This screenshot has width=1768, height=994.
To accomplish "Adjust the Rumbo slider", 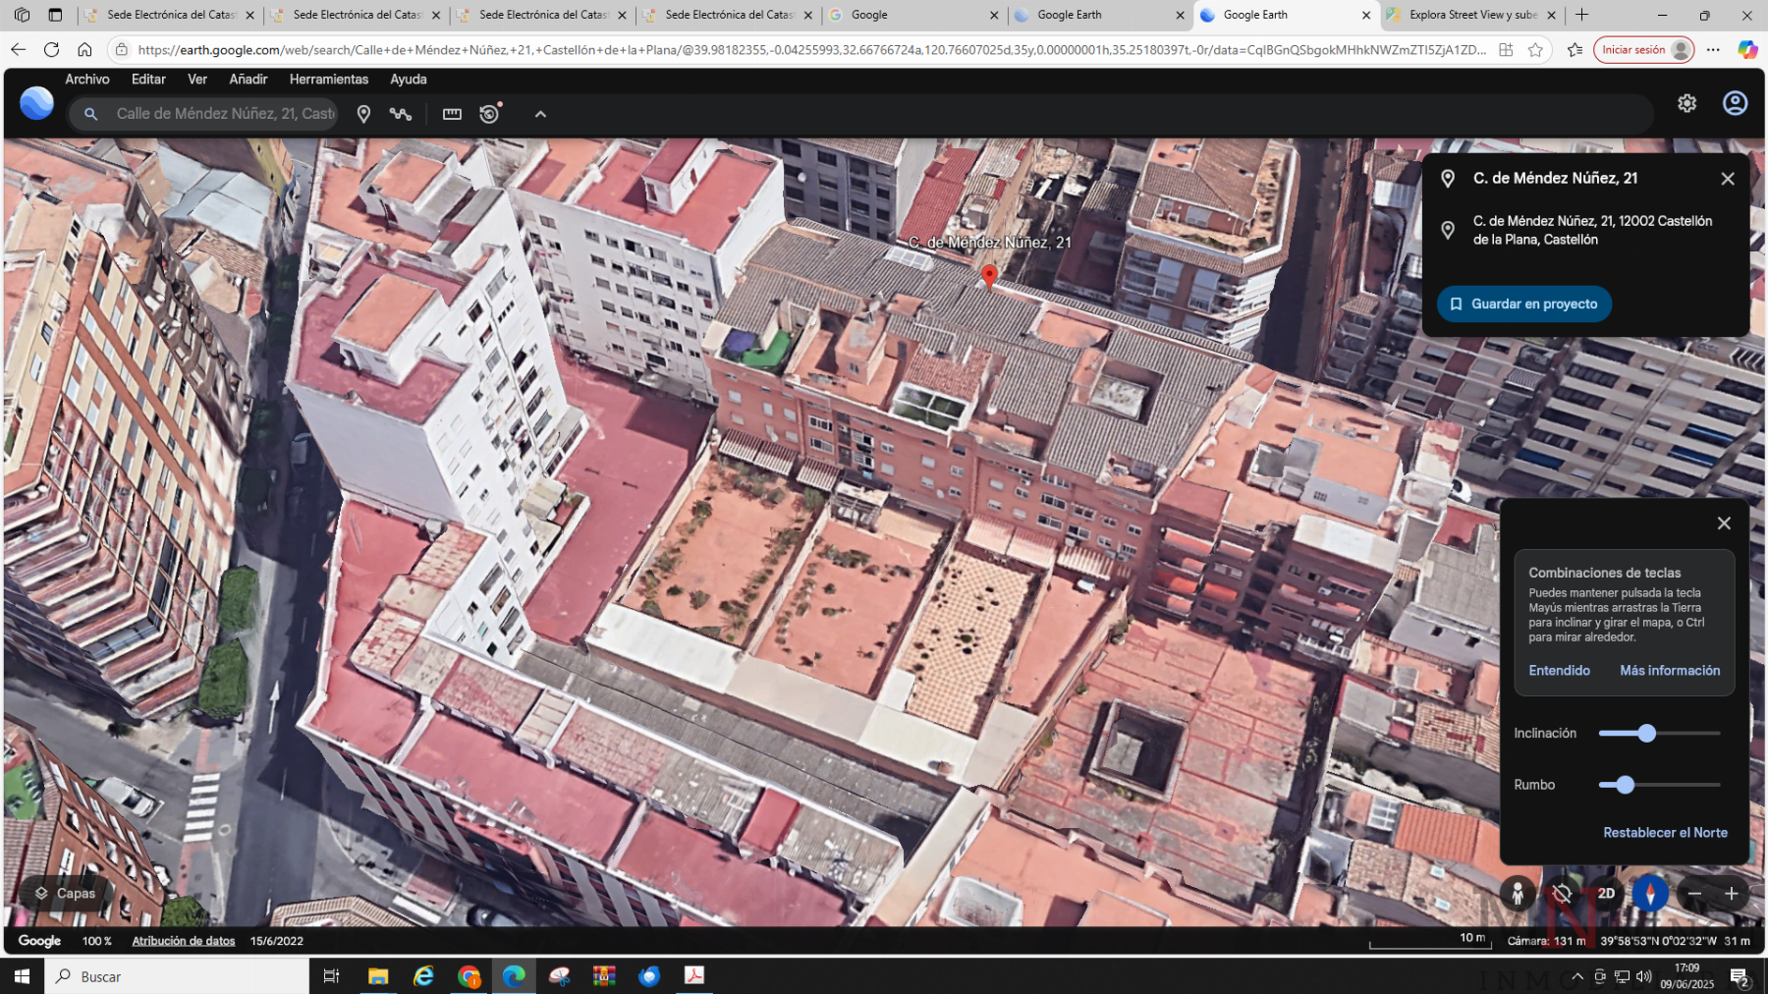I will click(x=1625, y=785).
